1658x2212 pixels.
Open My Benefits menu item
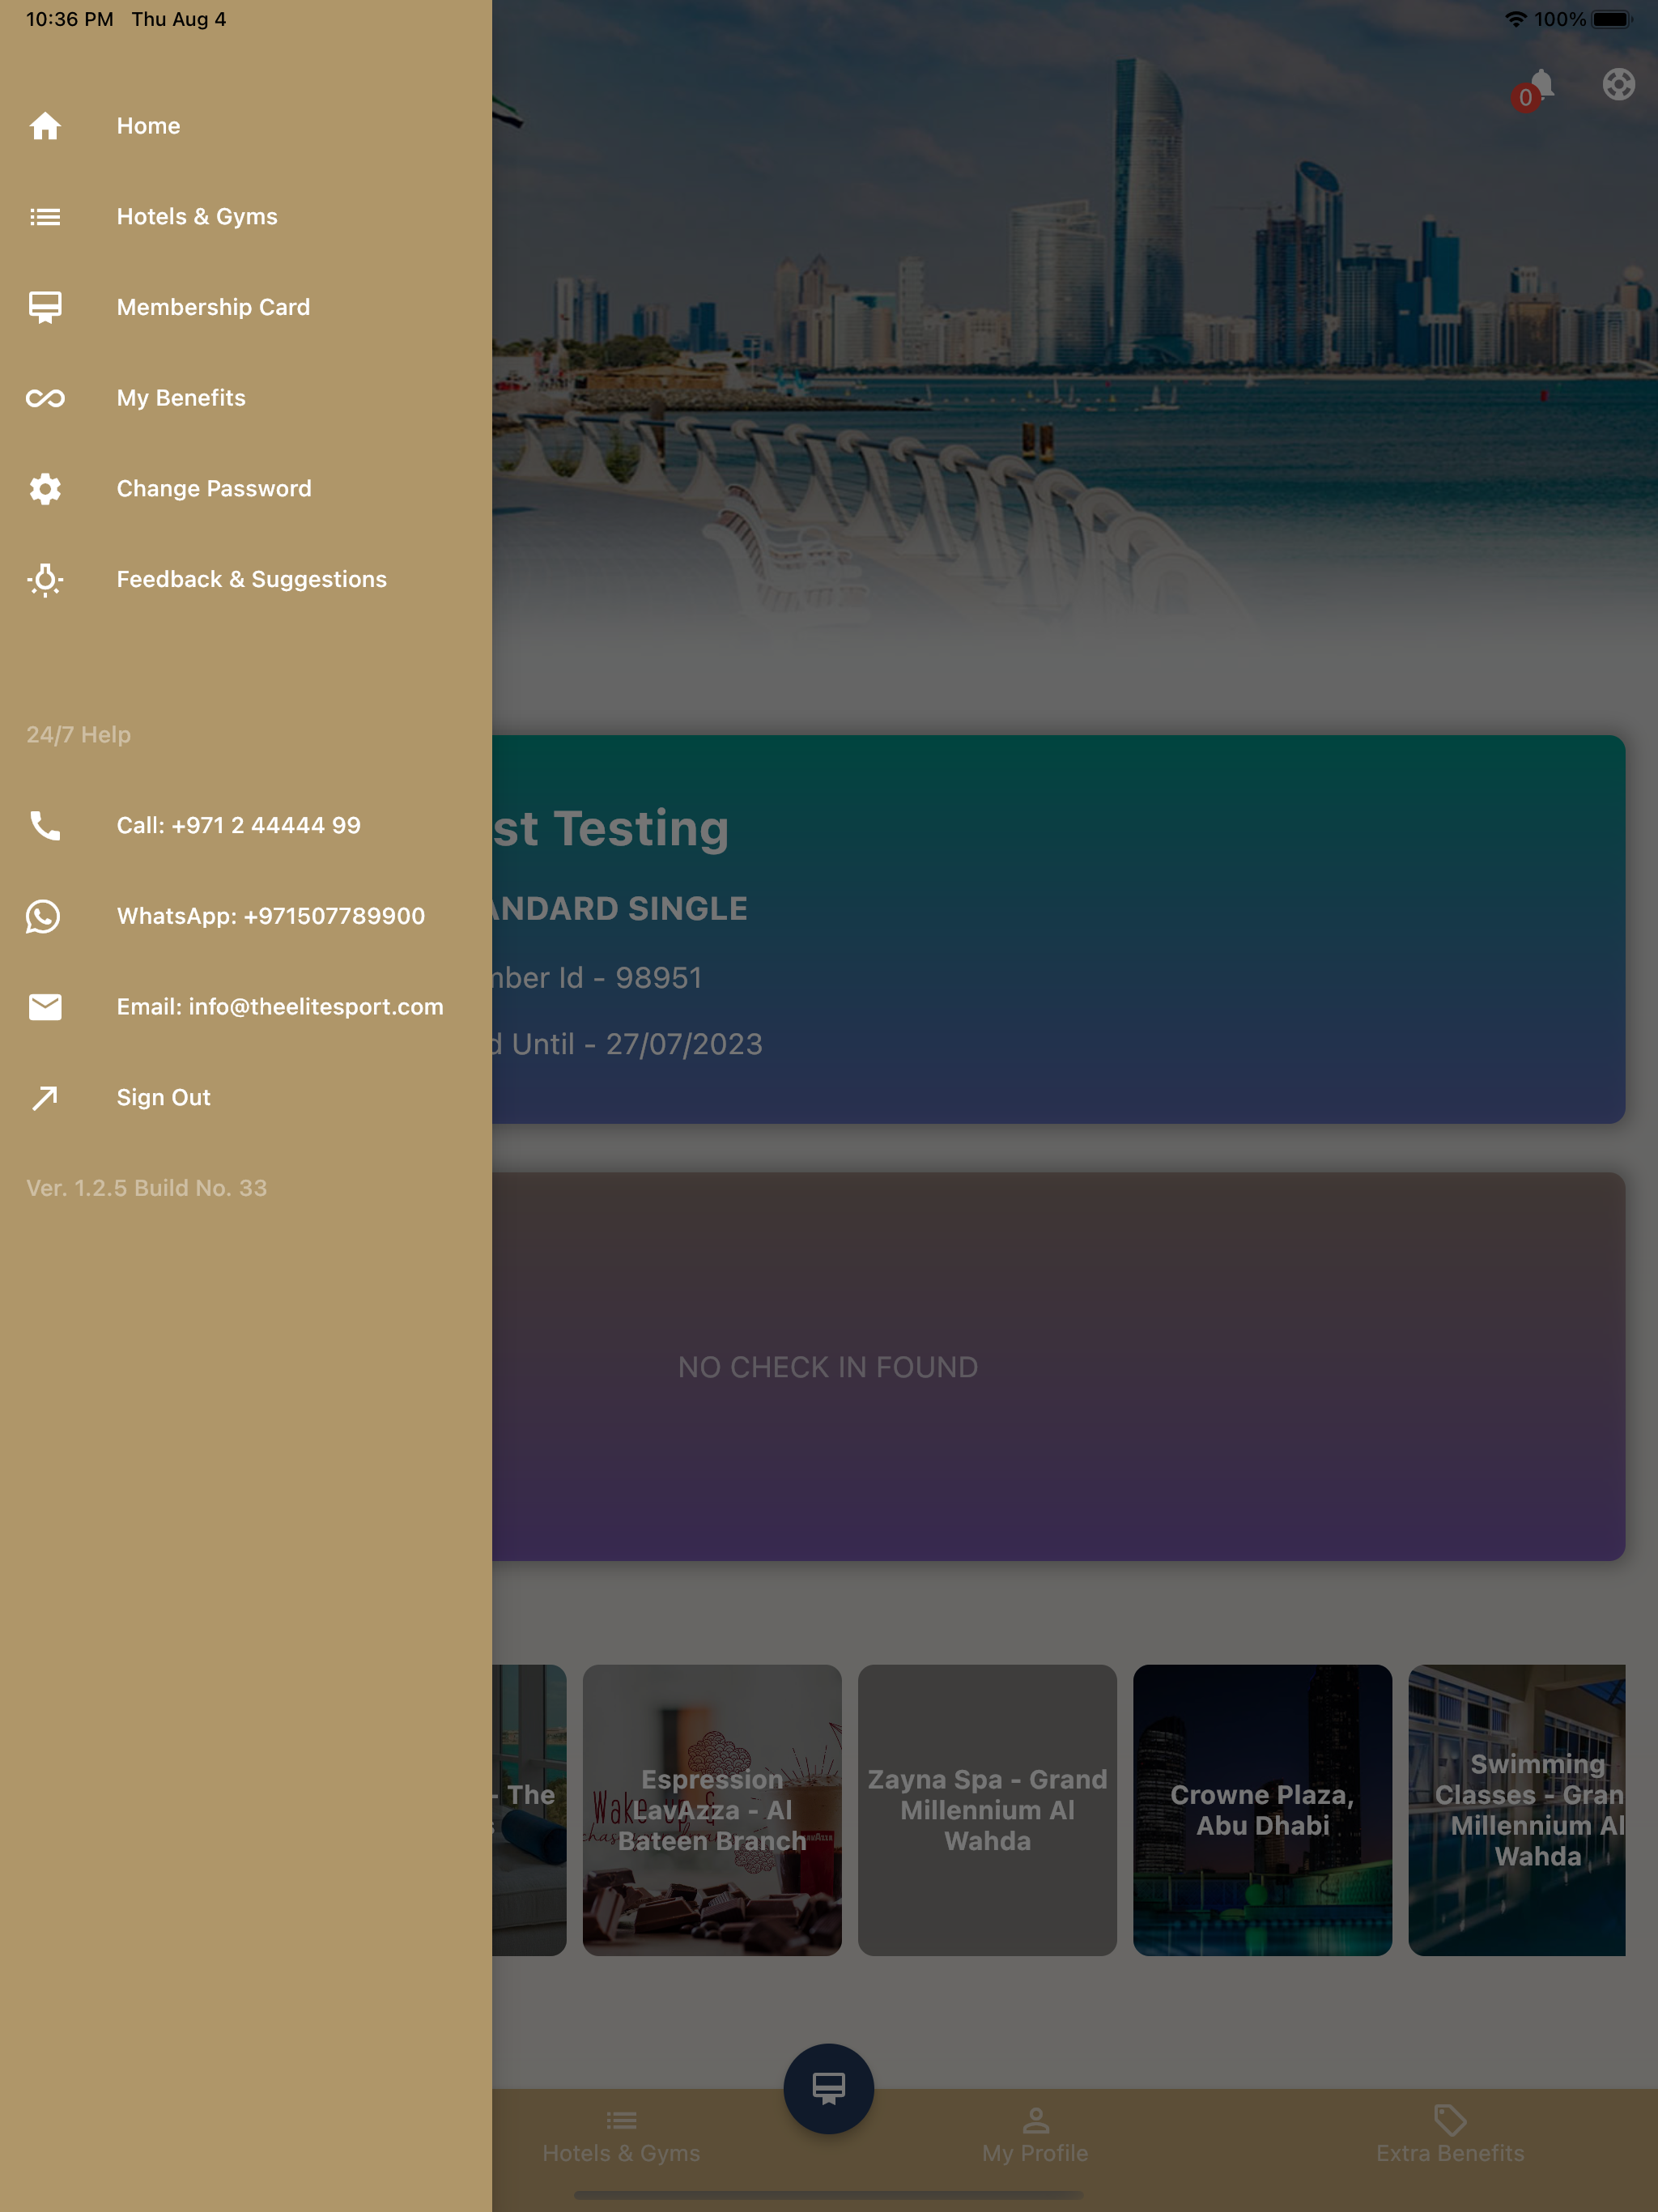(x=246, y=398)
